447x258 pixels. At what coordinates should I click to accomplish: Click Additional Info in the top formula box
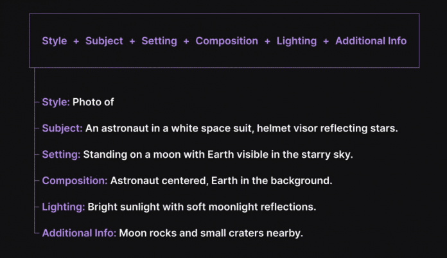point(371,41)
